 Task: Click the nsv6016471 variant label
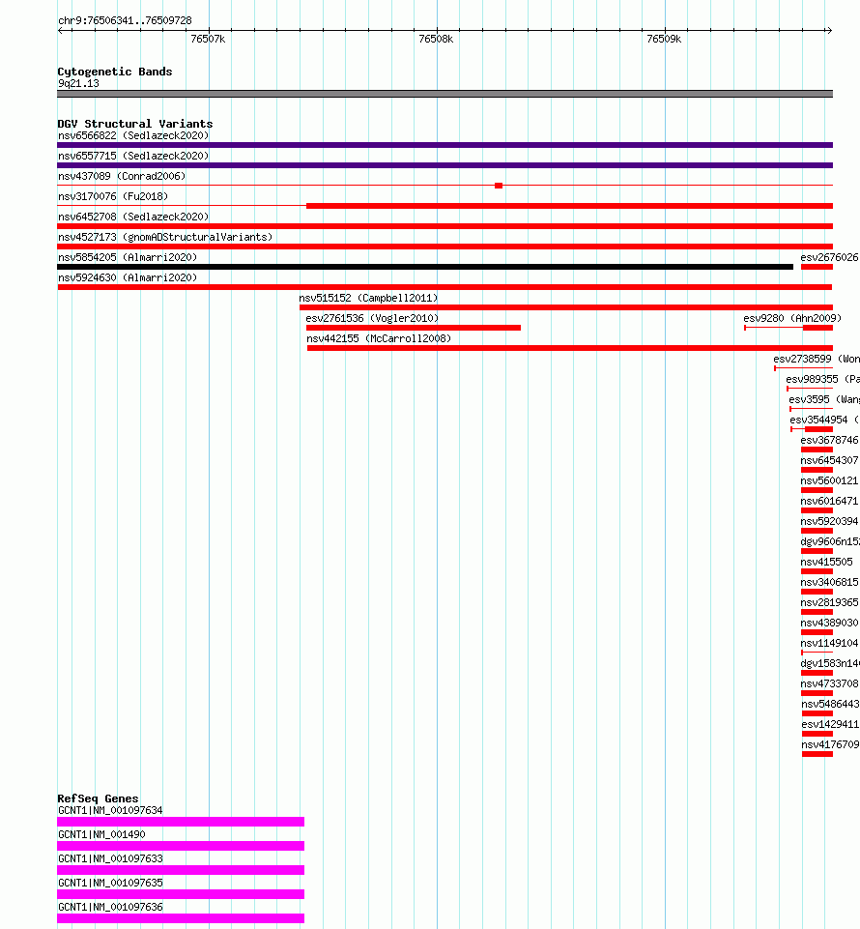click(829, 501)
